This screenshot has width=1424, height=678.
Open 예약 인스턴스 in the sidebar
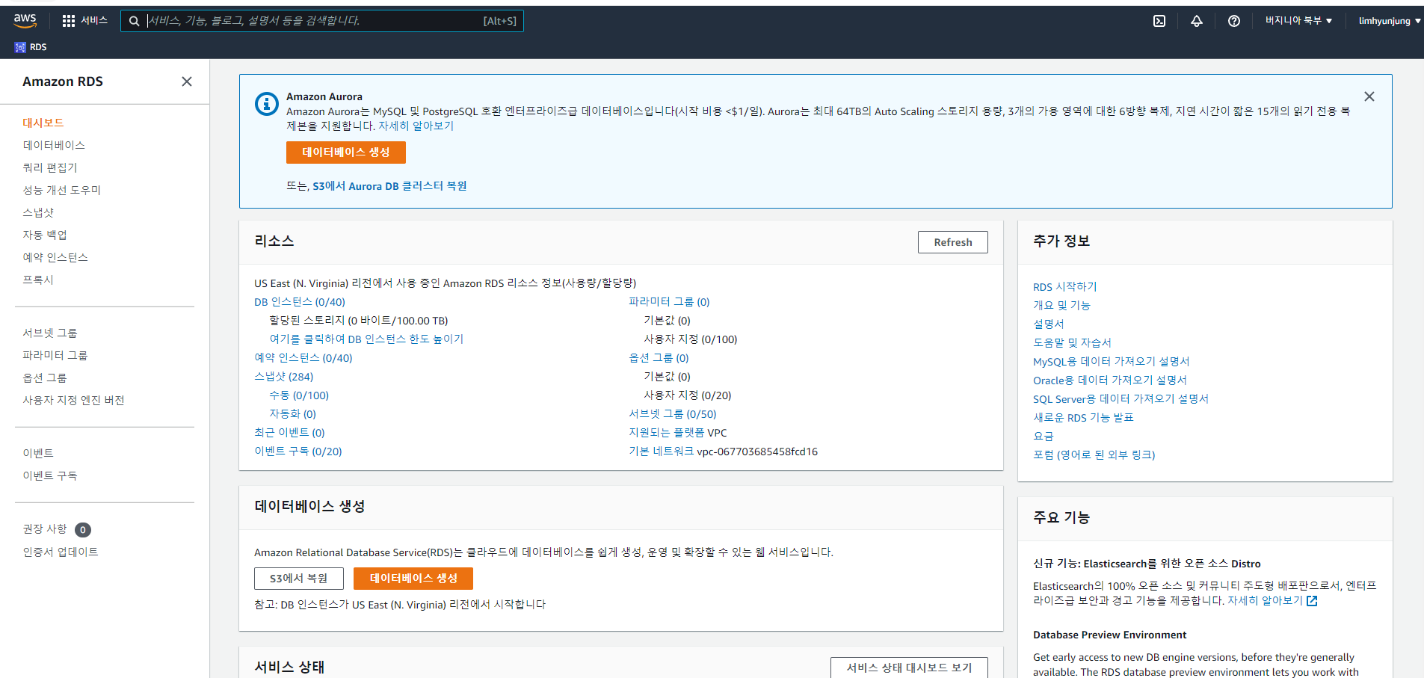[55, 257]
